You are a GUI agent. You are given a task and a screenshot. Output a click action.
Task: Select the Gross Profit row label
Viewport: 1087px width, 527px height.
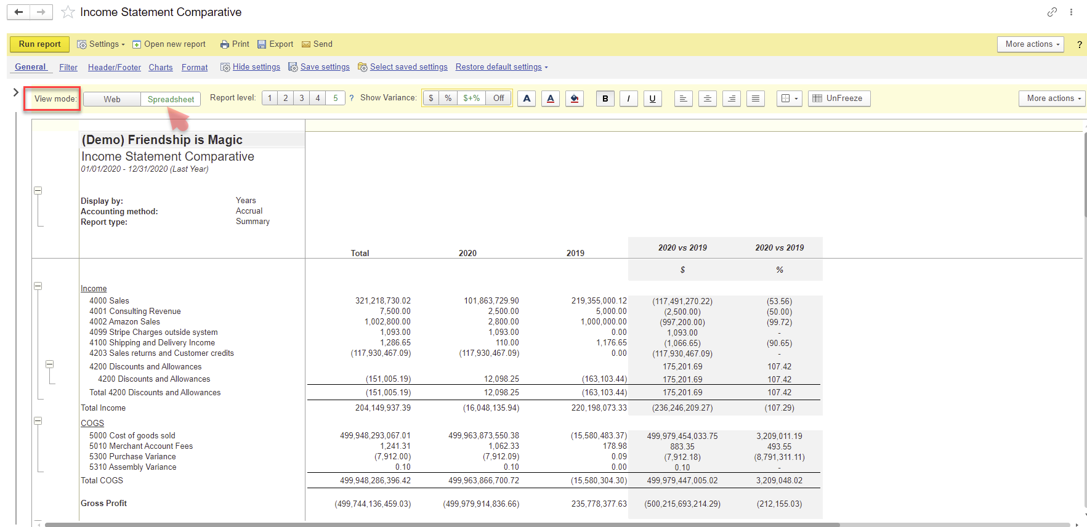[104, 504]
